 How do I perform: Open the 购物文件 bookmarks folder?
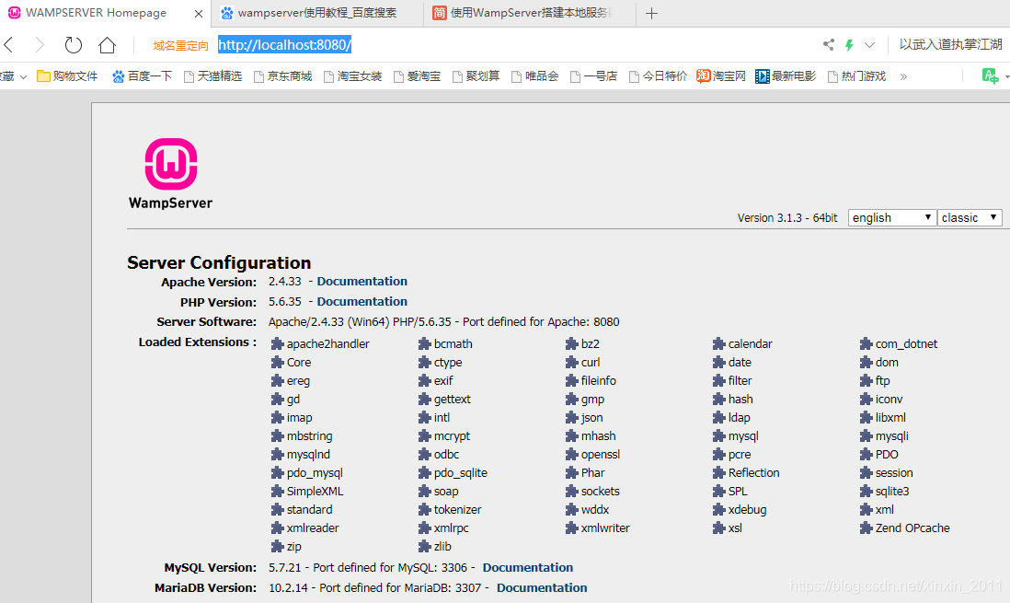click(x=67, y=76)
